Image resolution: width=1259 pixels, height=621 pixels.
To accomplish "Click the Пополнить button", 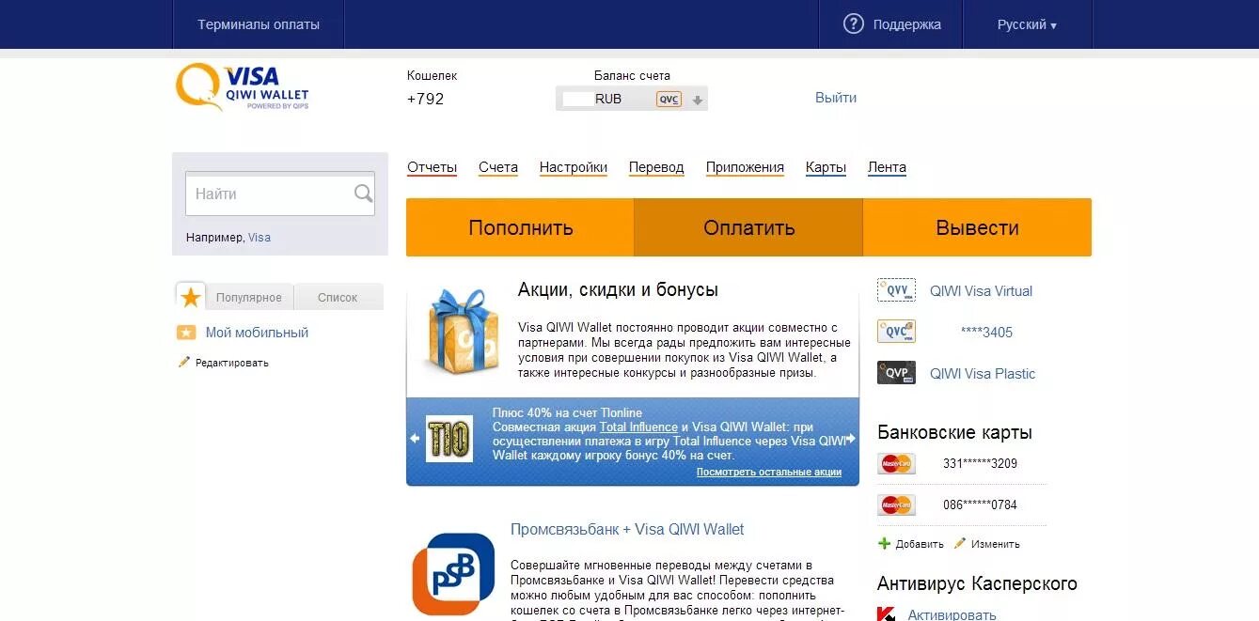I will [520, 227].
